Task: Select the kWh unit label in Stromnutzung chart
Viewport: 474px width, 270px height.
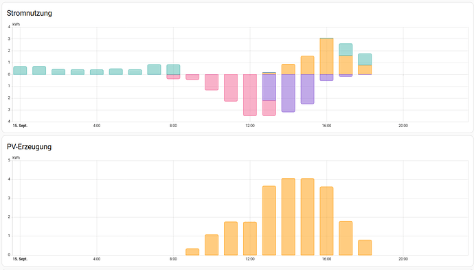Action: point(16,24)
